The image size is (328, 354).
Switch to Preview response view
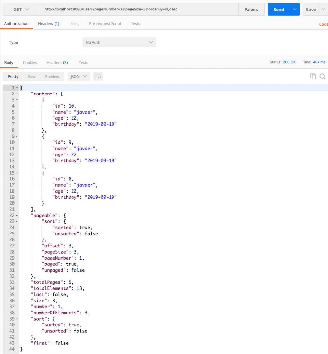pyautogui.click(x=52, y=76)
